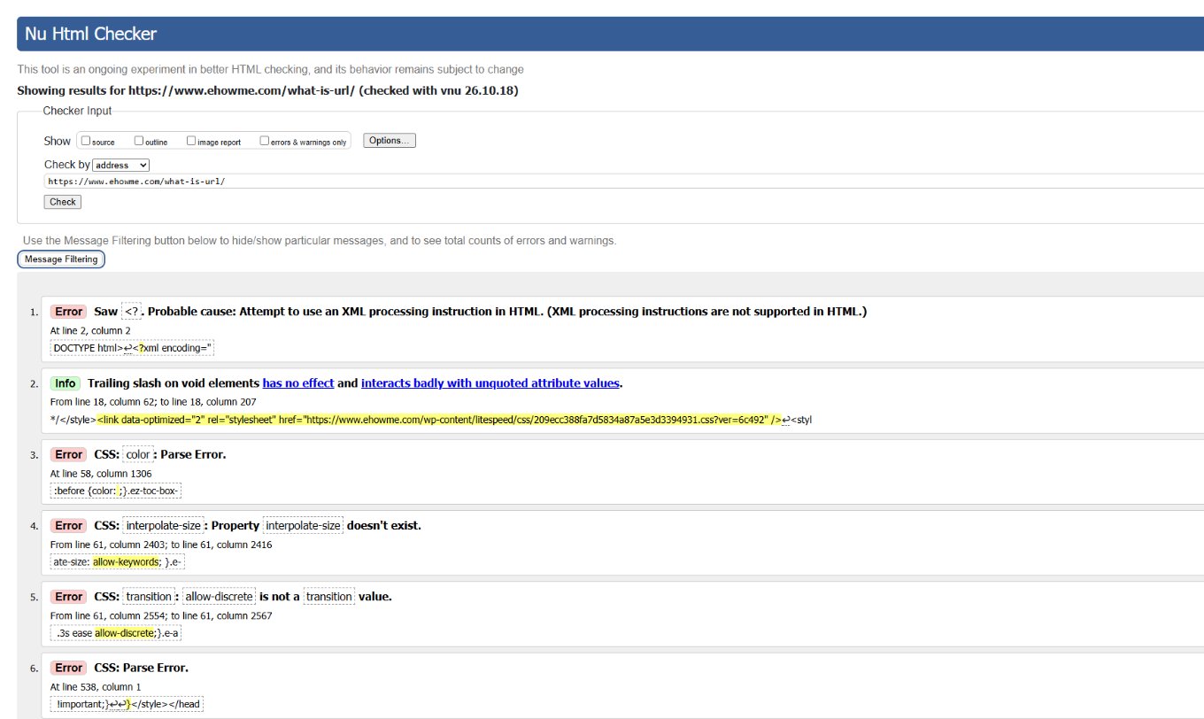Image resolution: width=1204 pixels, height=719 pixels.
Task: Open the Check by address dropdown
Action: point(121,165)
